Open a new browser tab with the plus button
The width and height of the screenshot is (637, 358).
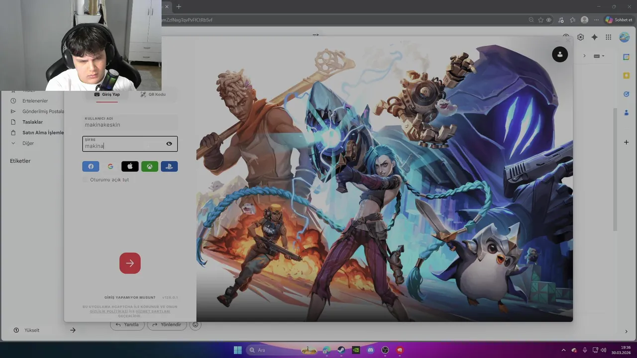[179, 6]
